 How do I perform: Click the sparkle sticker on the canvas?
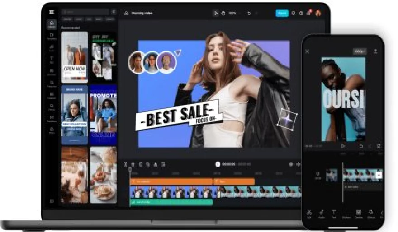coord(287,119)
